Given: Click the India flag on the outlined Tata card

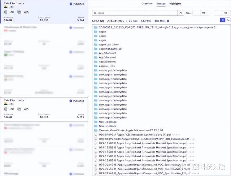Looking at the screenshot, I should pyautogui.click(x=6, y=104).
